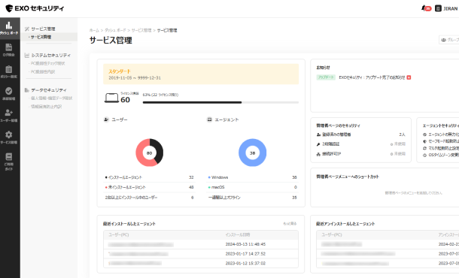The height and width of the screenshot is (278, 459).
Task: Click the 2人 registered administrators count
Action: point(402,134)
